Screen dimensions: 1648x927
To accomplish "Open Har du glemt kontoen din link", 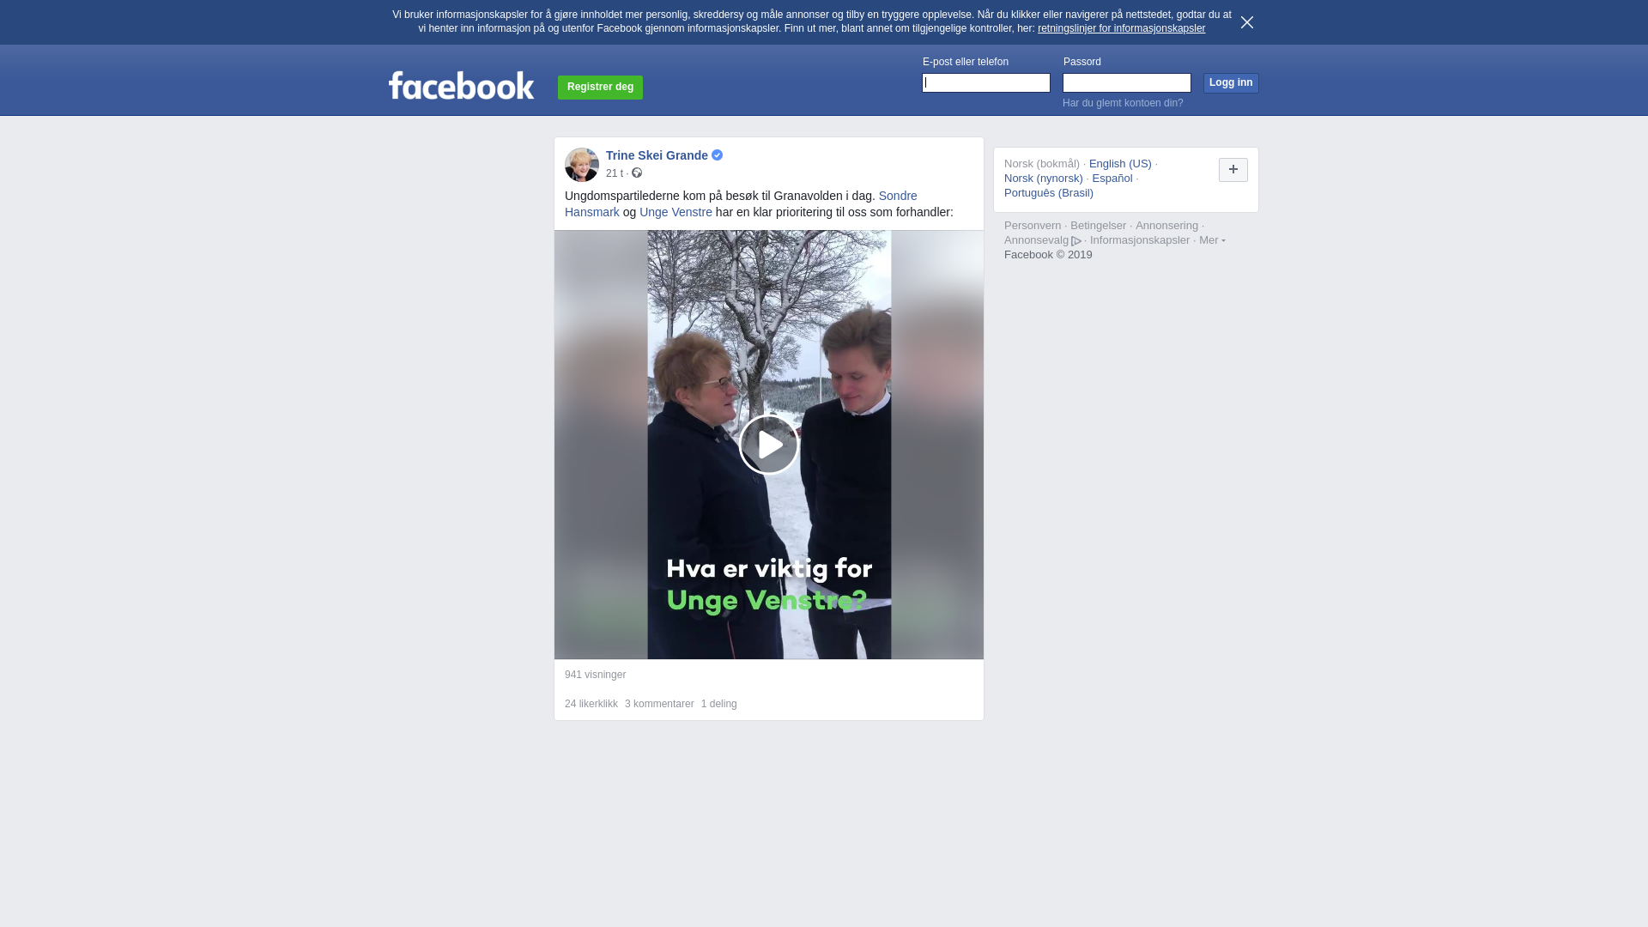I will click(1123, 103).
